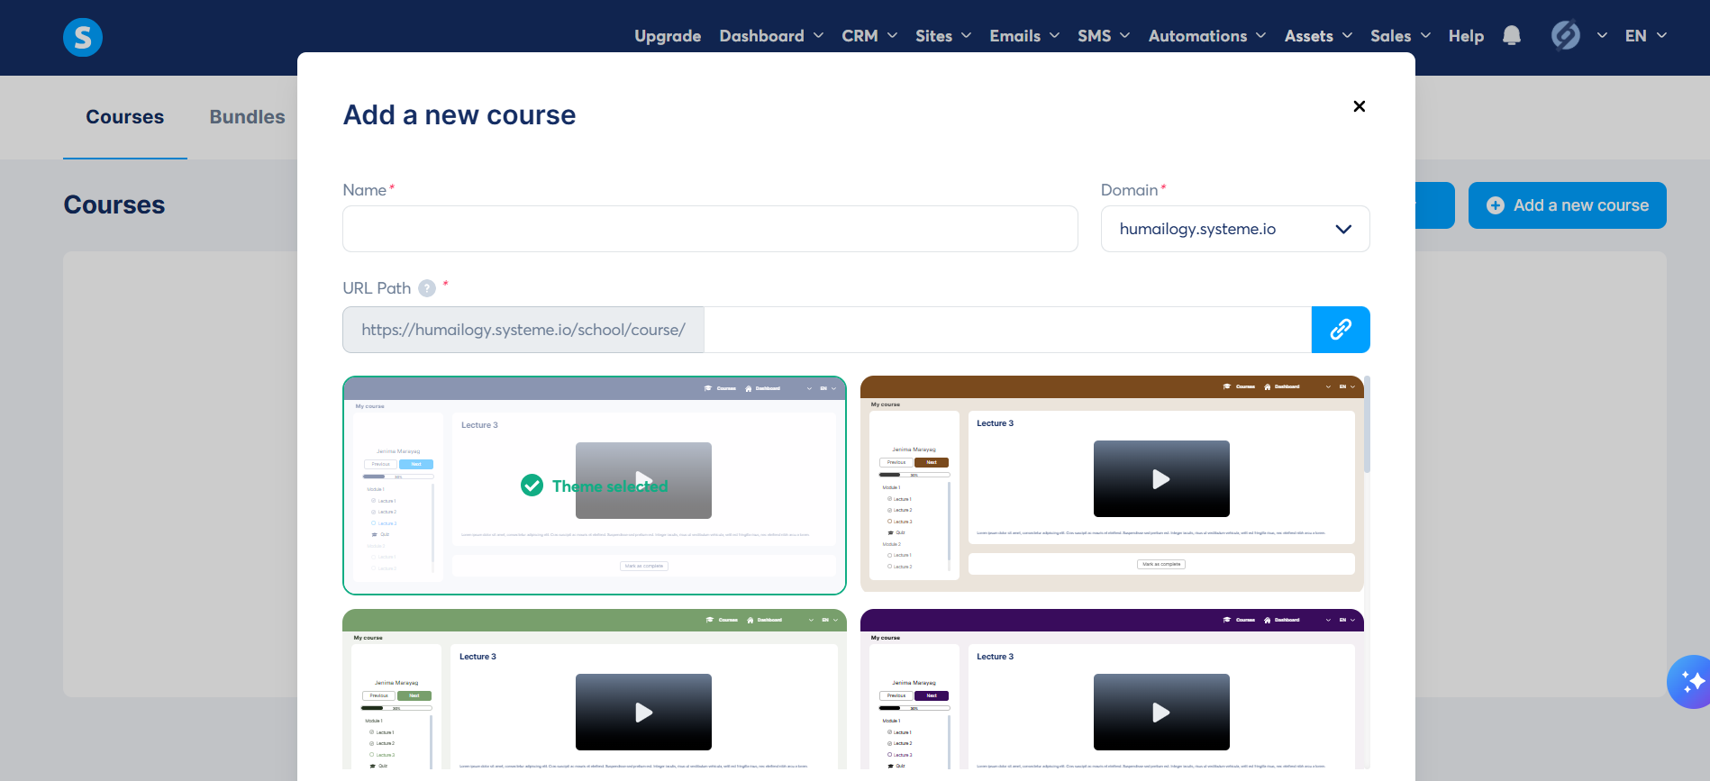Select the brown course theme thumbnail
Screen dimensions: 1710x781
point(1112,484)
